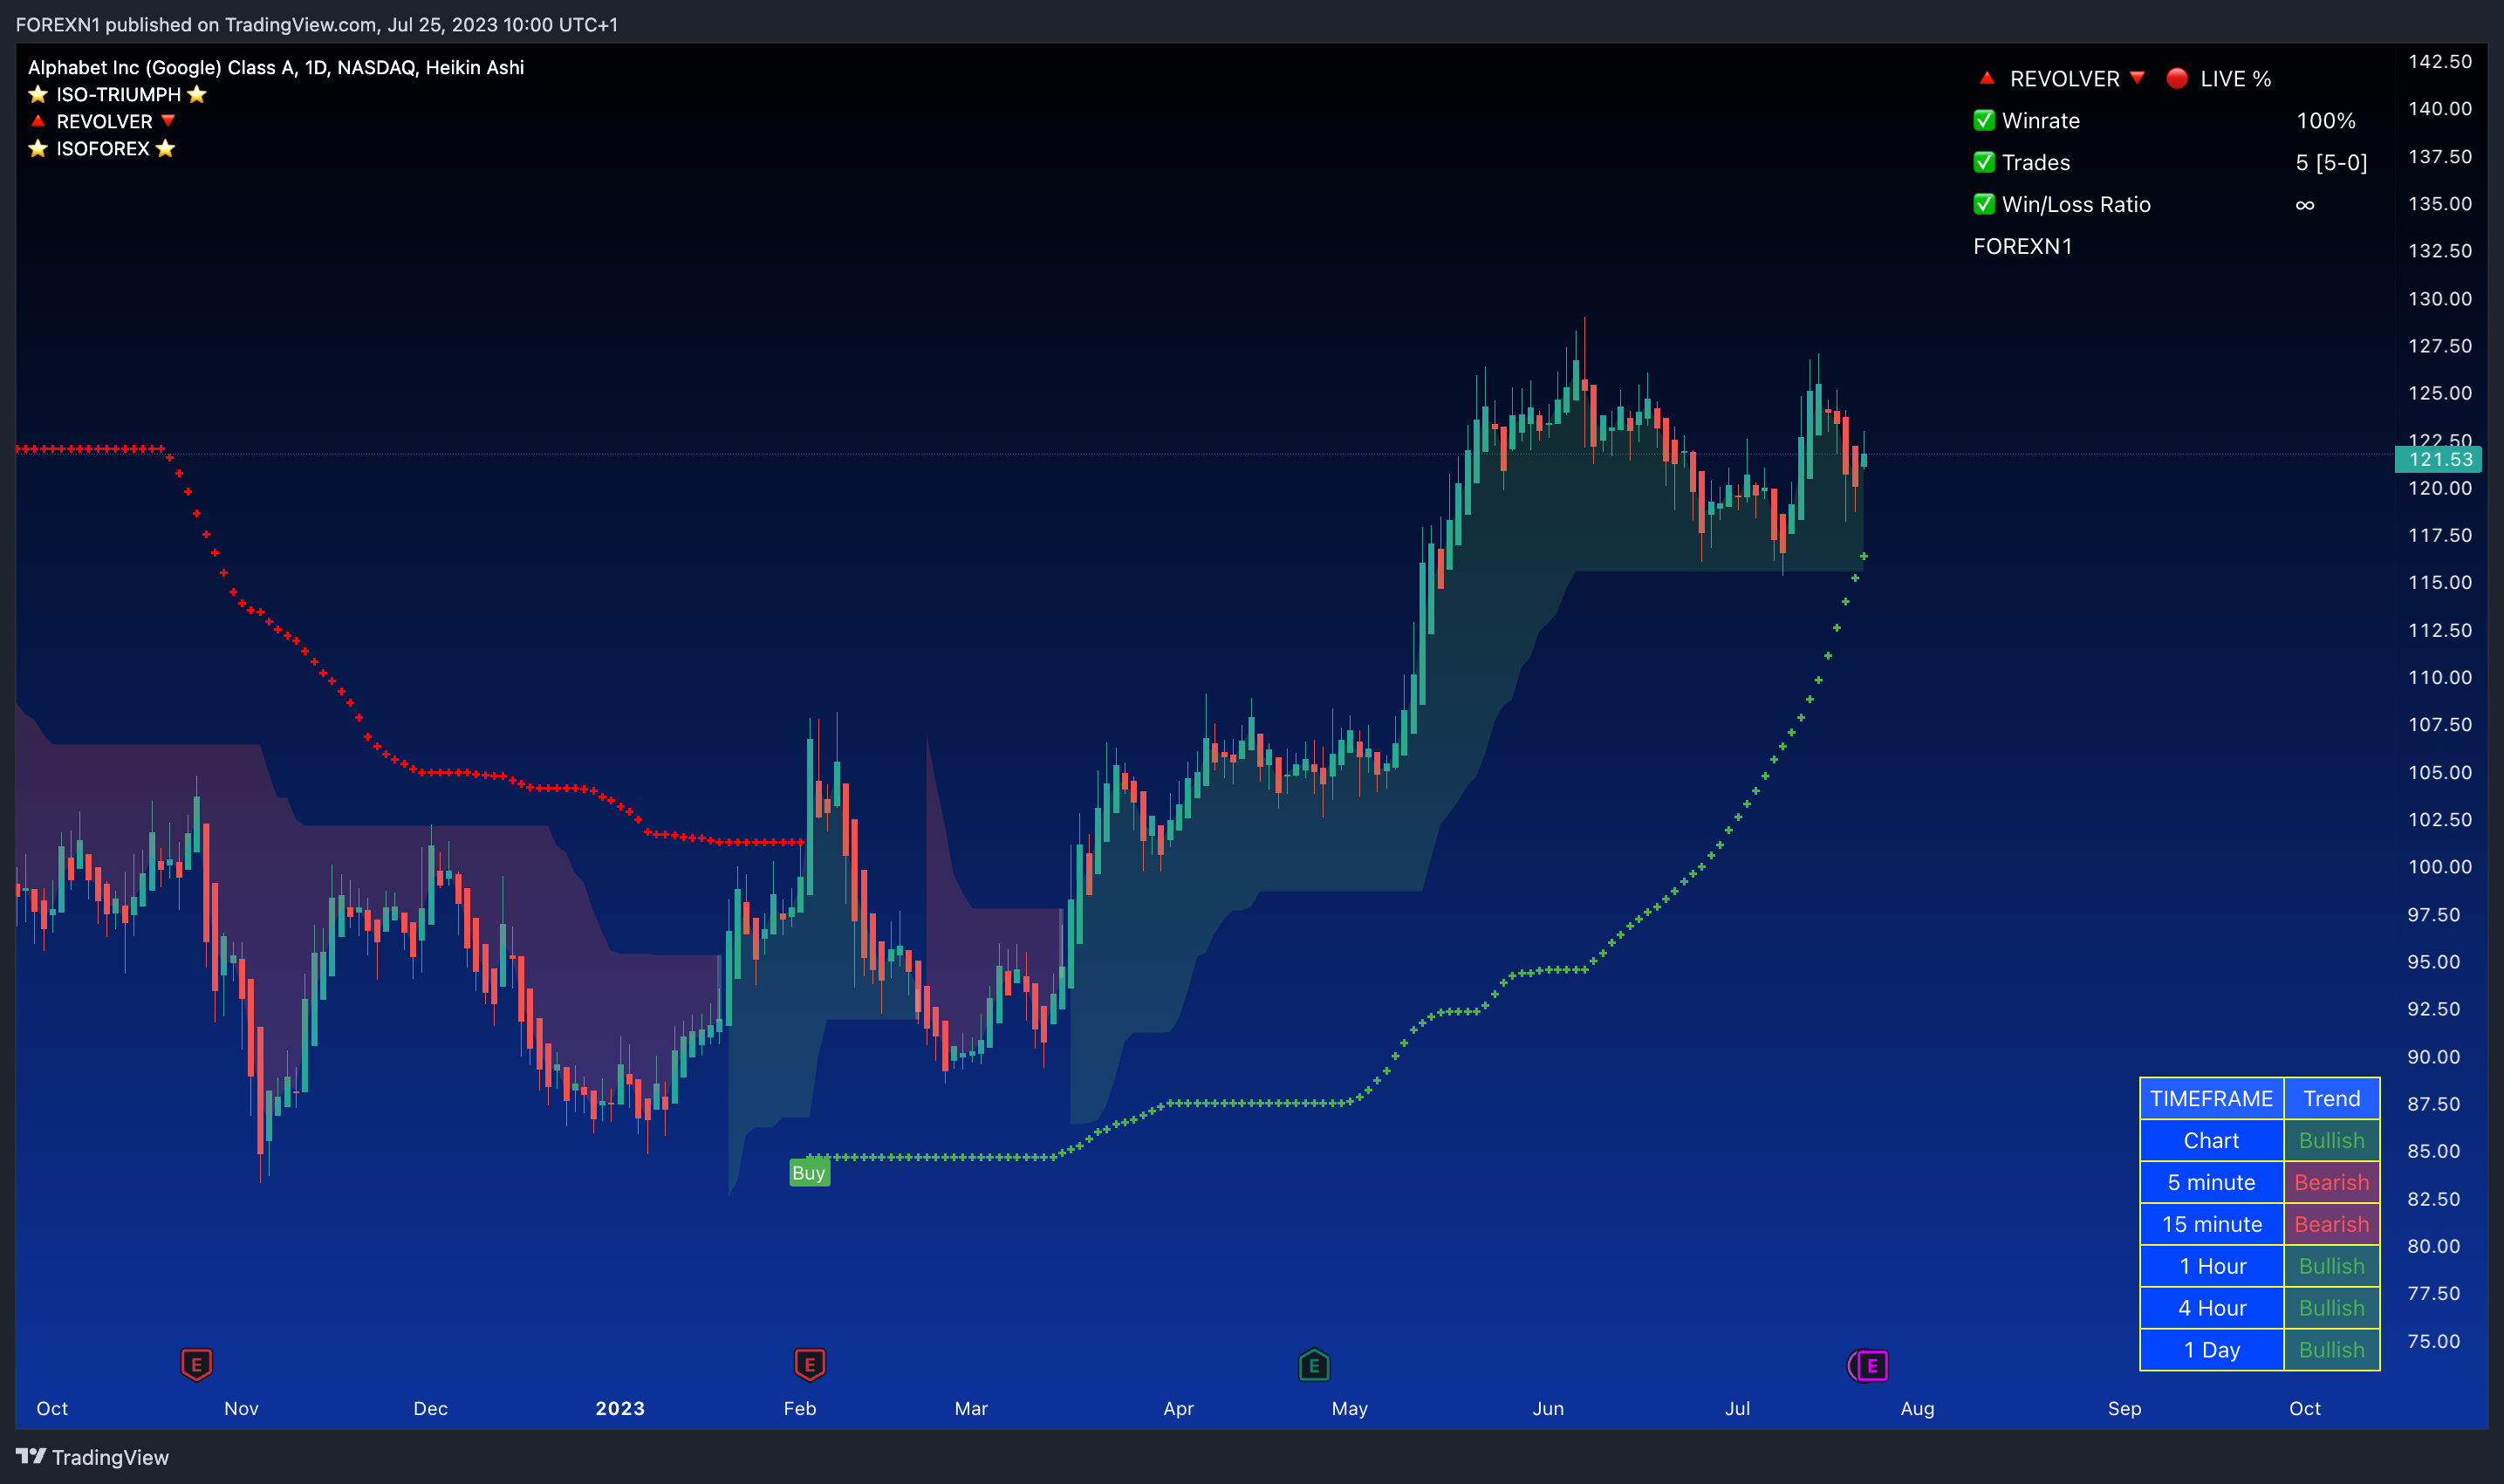2504x1484 pixels.
Task: Click the May label on the time axis
Action: tap(1349, 1408)
